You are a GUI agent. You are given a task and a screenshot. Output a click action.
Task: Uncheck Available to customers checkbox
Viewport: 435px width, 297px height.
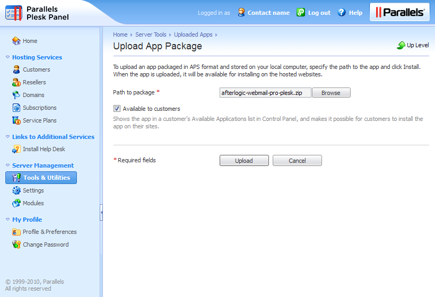pyautogui.click(x=117, y=109)
